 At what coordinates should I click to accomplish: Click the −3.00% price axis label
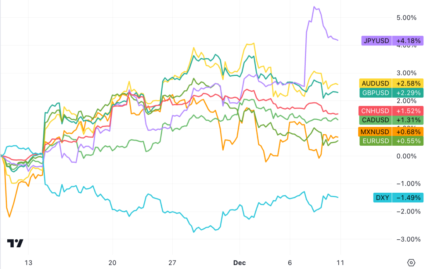point(406,239)
